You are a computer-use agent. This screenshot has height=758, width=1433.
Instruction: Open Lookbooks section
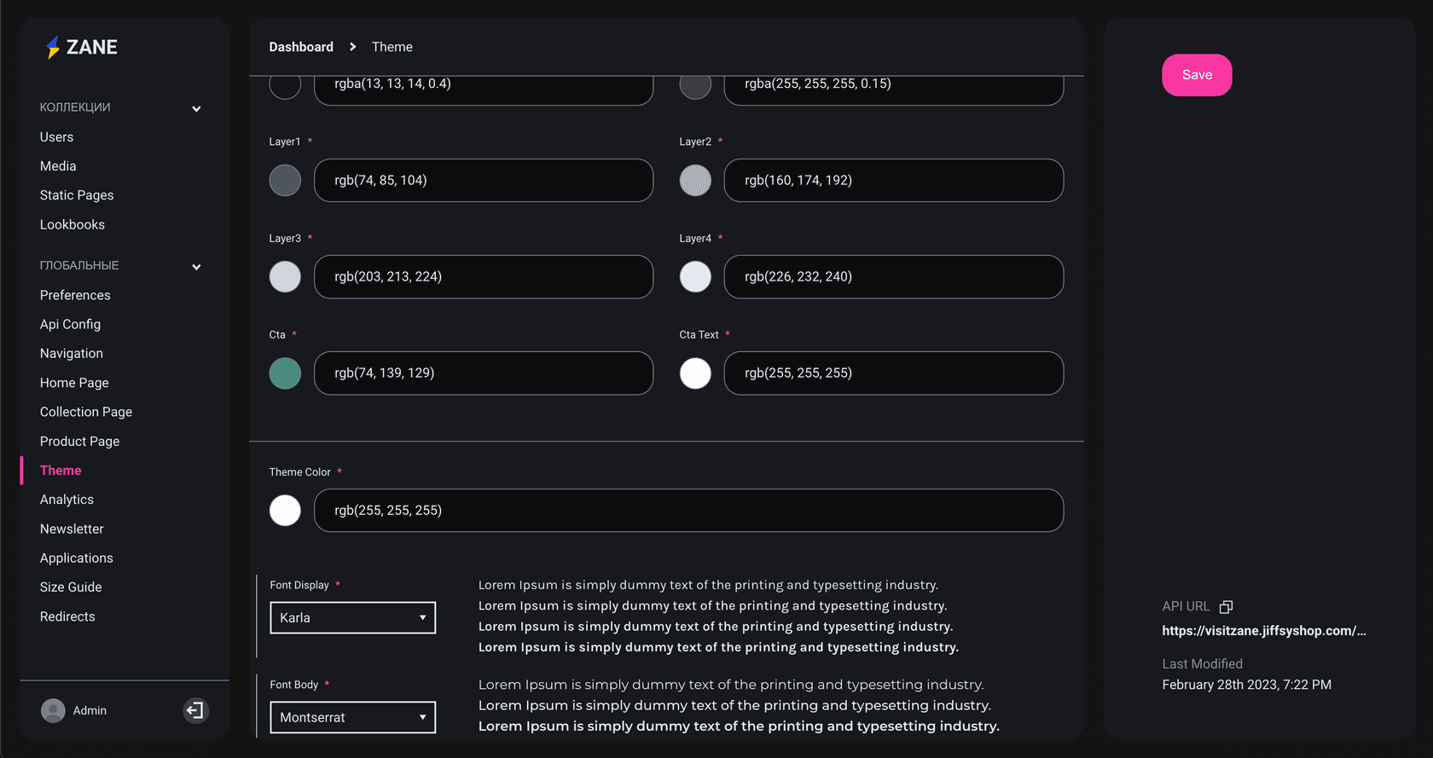point(73,224)
